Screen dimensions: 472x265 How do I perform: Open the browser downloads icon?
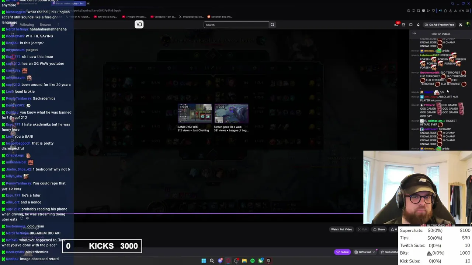click(x=455, y=11)
